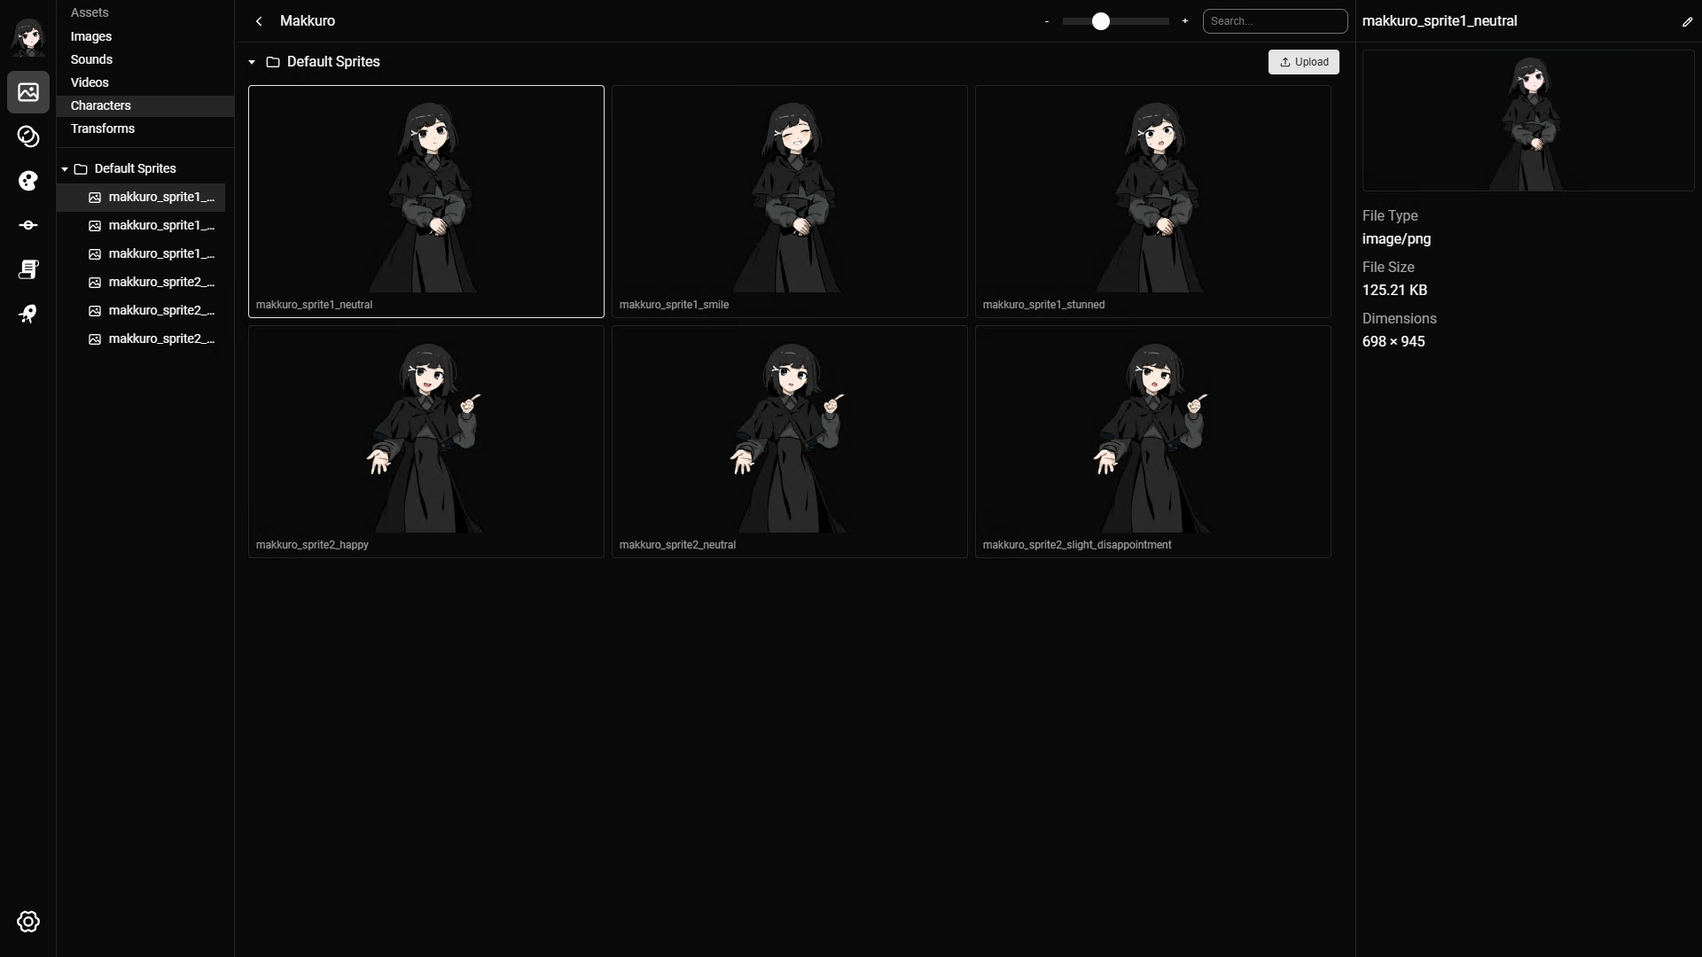Click the color palette sidebar icon

(28, 181)
